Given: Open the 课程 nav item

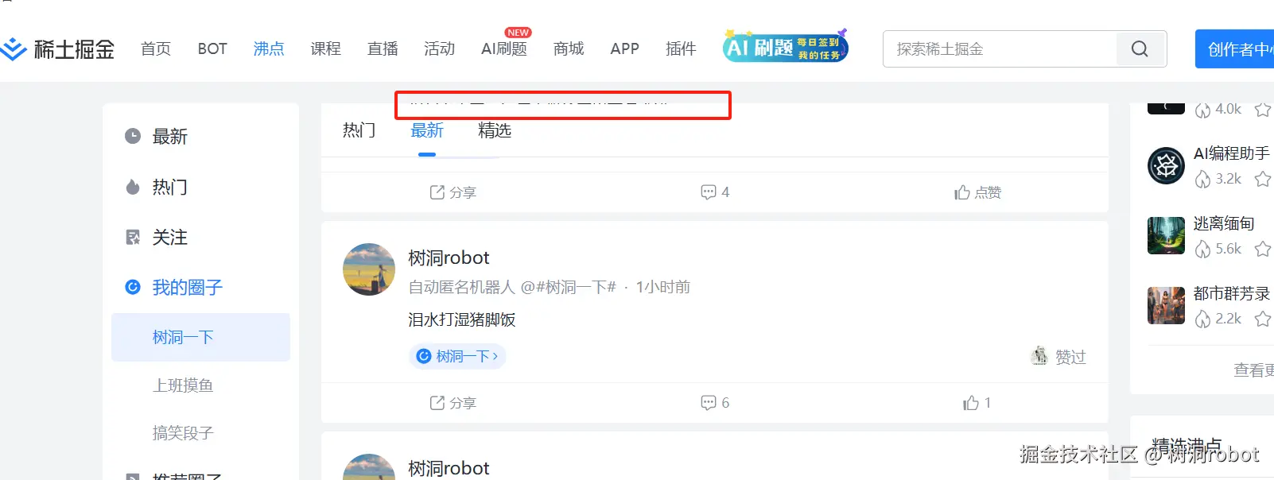Looking at the screenshot, I should click(x=325, y=49).
